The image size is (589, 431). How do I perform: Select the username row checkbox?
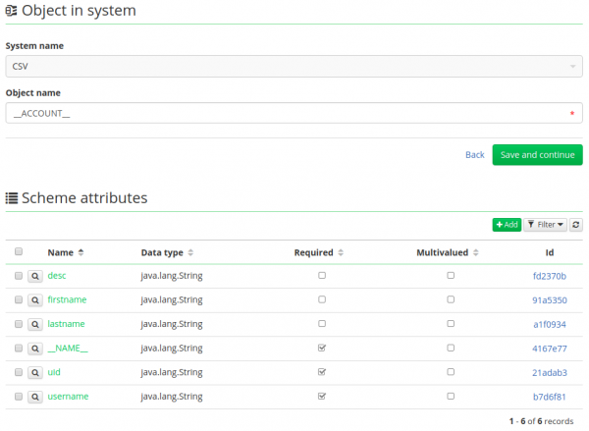[19, 397]
